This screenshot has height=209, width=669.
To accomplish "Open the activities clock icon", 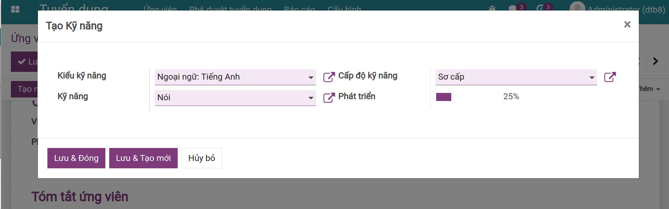I will point(540,8).
